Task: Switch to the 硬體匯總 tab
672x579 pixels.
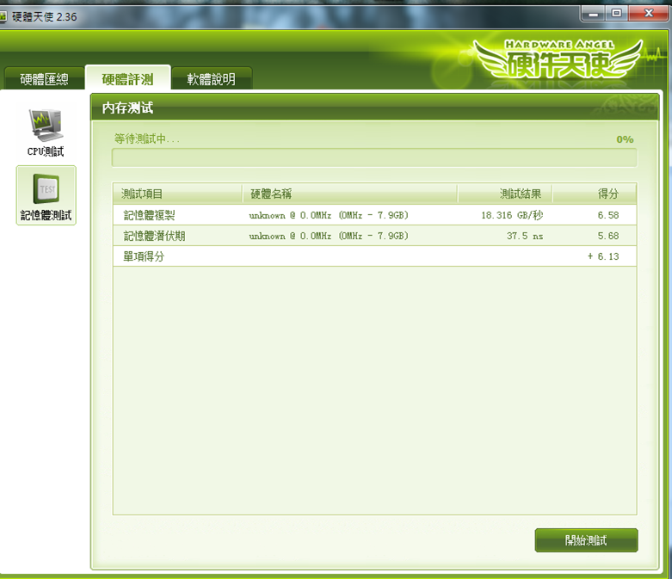Action: pyautogui.click(x=44, y=79)
